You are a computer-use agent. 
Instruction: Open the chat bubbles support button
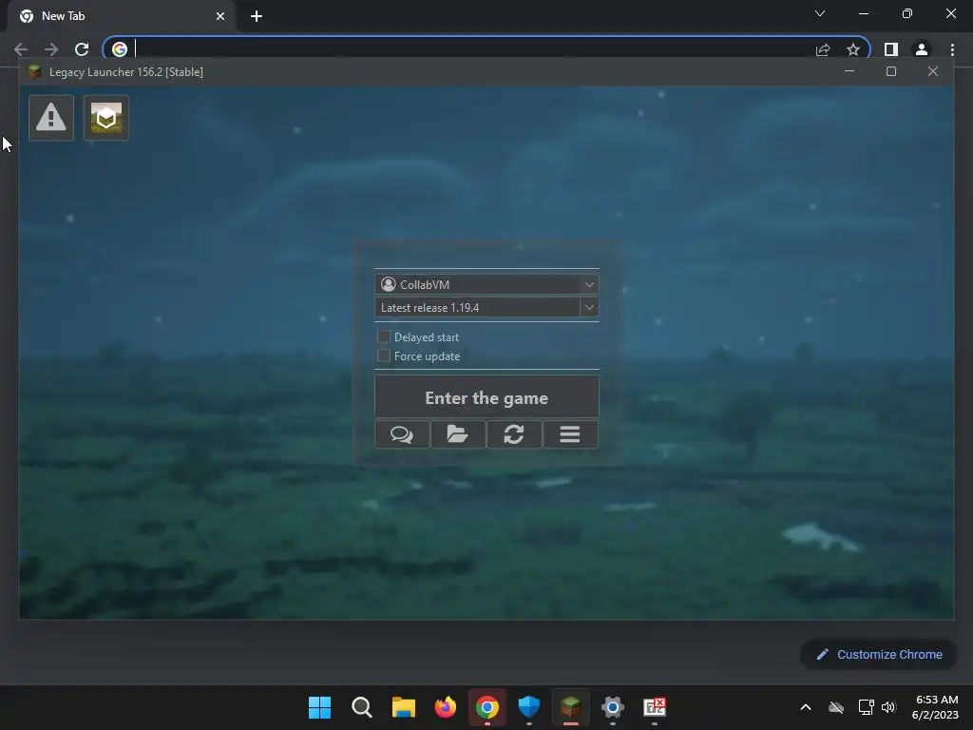[402, 433]
